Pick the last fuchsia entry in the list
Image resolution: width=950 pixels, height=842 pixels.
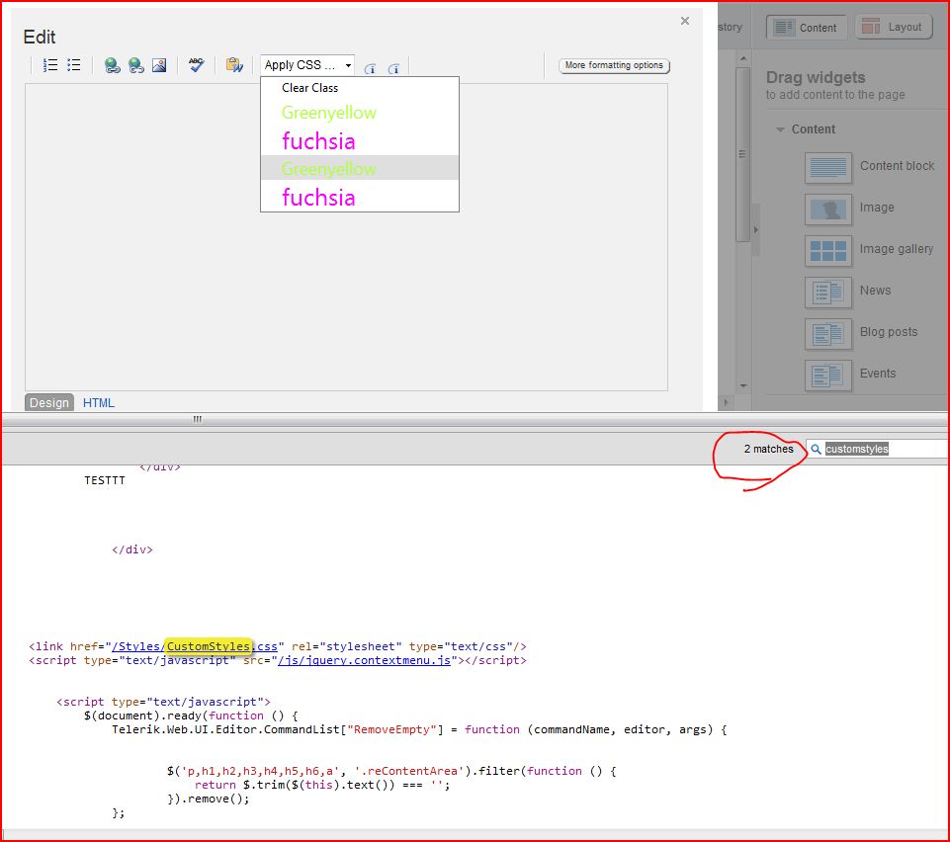(360, 197)
